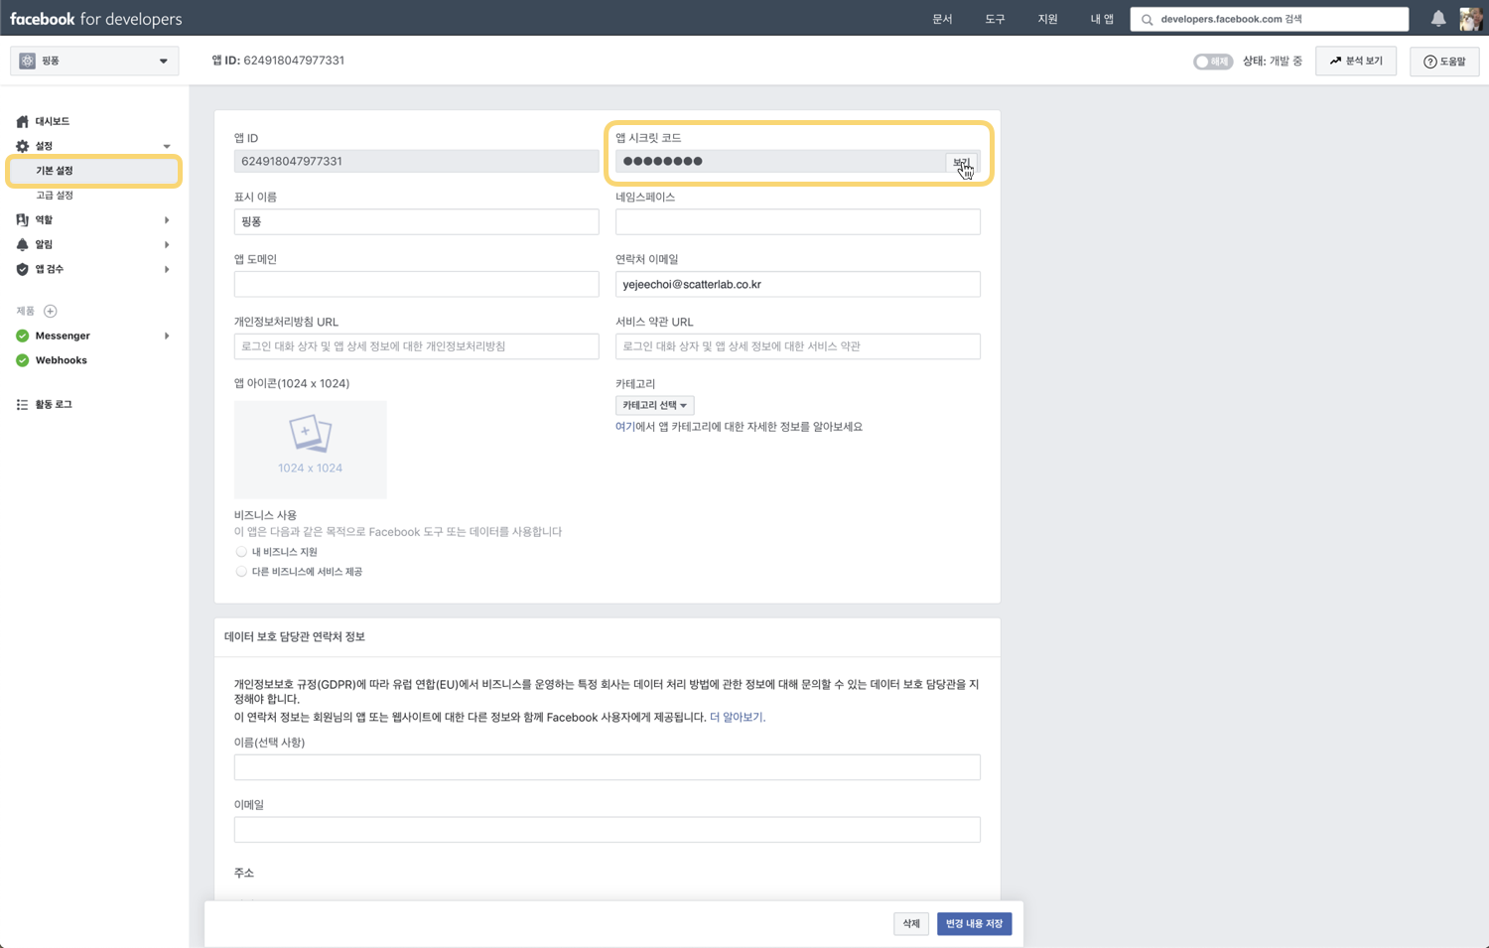1489x948 pixels.
Task: Open the profile avatar in top bar
Action: tap(1471, 18)
